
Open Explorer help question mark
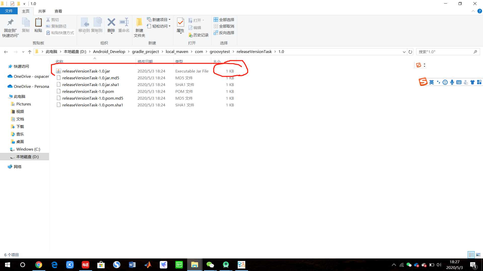(x=480, y=11)
